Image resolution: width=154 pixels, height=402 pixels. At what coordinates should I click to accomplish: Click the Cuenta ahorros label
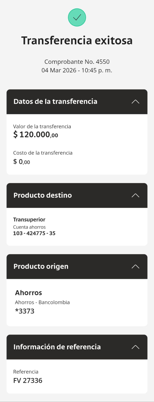coord(29,227)
